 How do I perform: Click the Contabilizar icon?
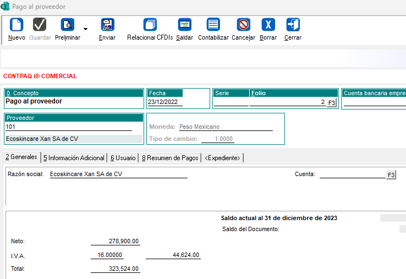[213, 25]
